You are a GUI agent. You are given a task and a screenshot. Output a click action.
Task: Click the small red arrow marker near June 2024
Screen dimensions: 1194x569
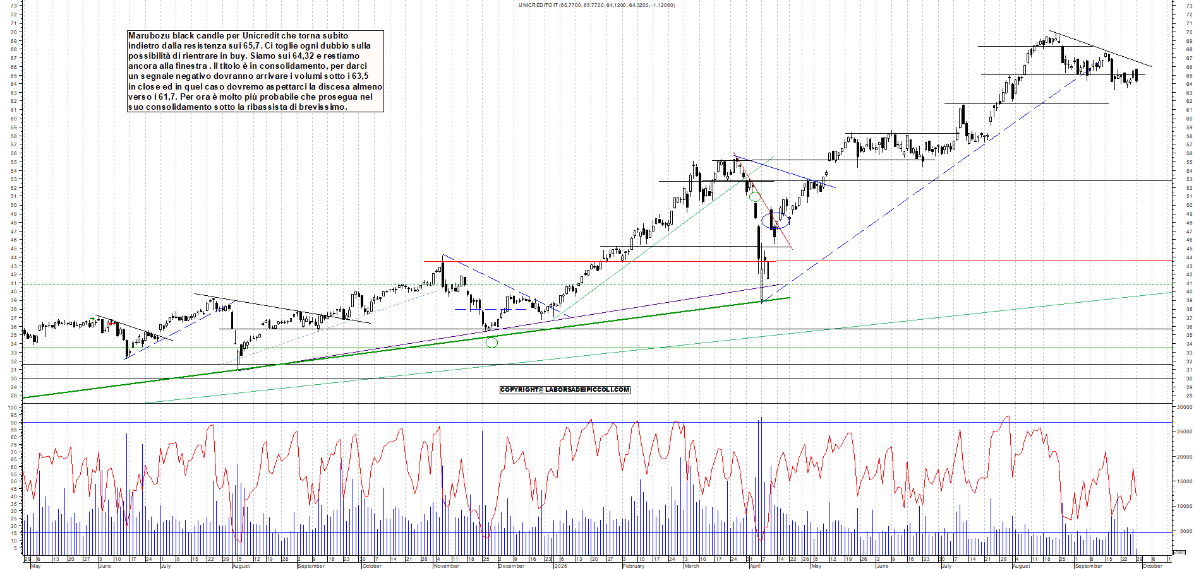(x=112, y=324)
